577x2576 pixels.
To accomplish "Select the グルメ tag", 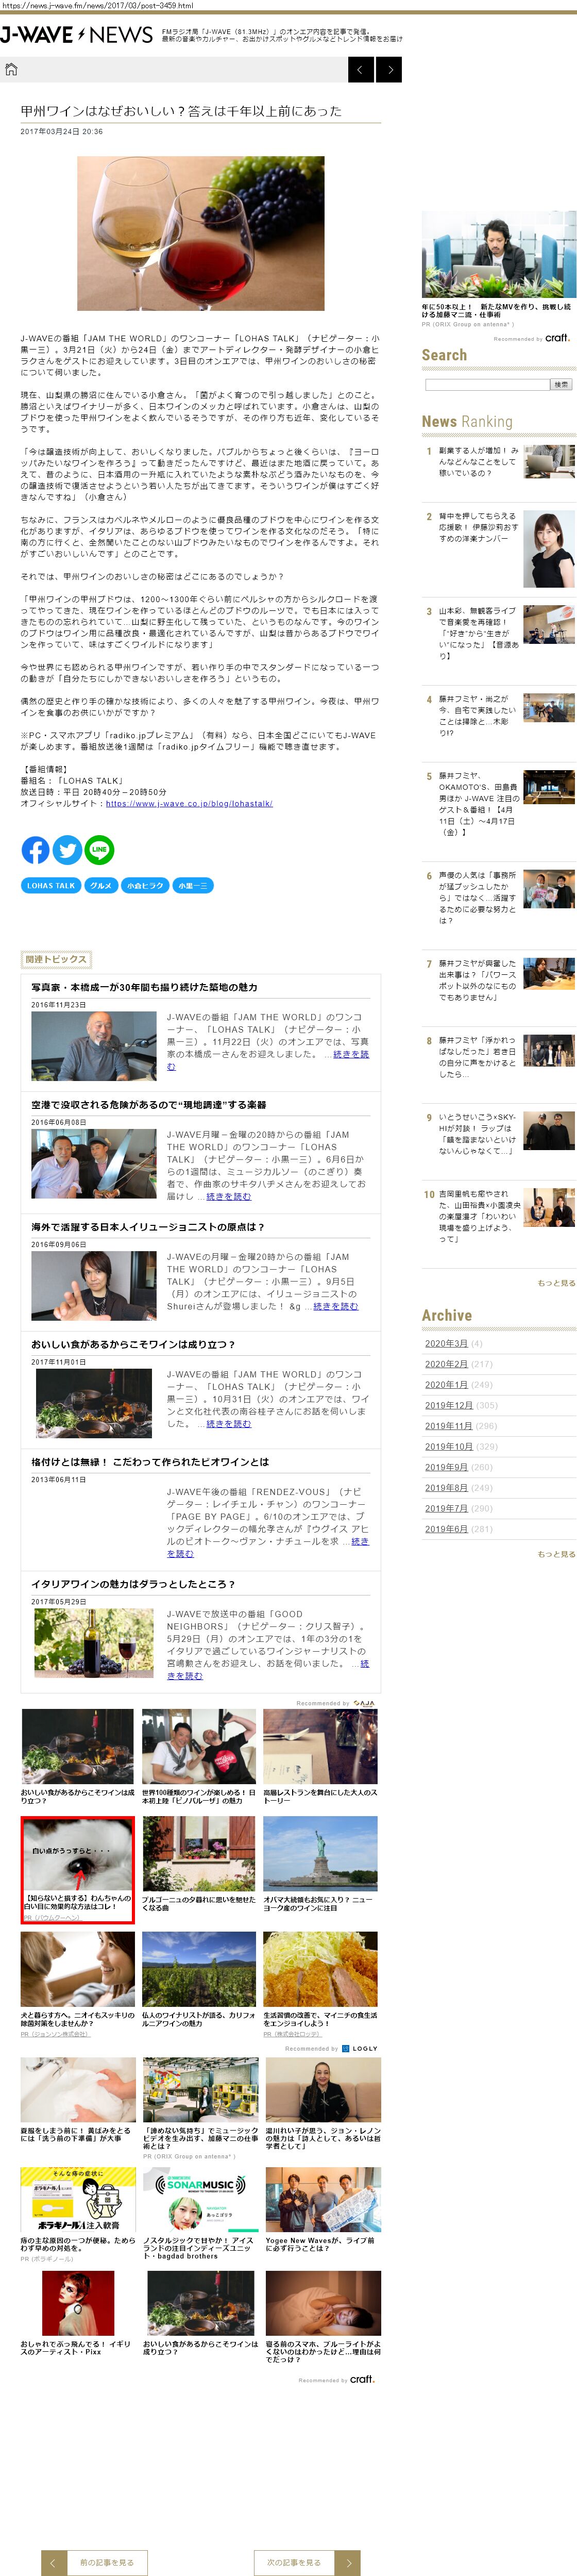I will (x=100, y=886).
